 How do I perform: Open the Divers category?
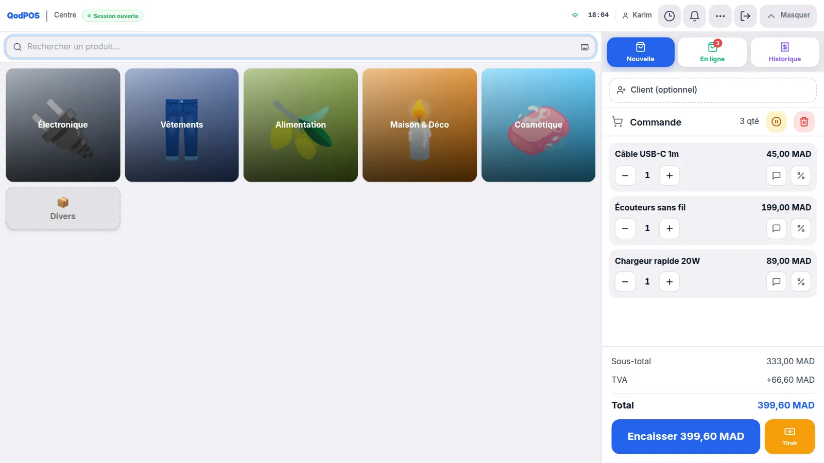pos(63,208)
